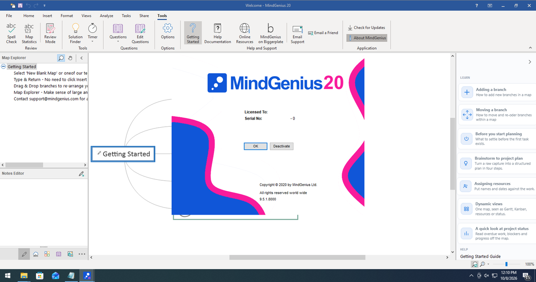Click the About MindGenius ribbon button
The width and height of the screenshot is (536, 282).
coord(366,38)
